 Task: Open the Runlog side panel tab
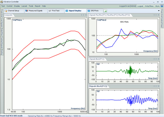click(x=2, y=52)
